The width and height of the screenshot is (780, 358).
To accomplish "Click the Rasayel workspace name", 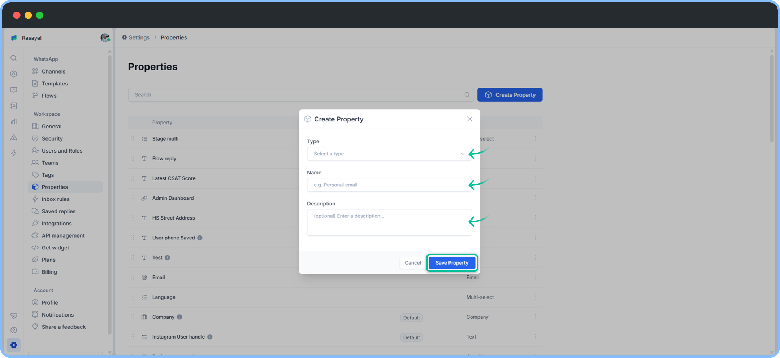I will click(x=32, y=38).
